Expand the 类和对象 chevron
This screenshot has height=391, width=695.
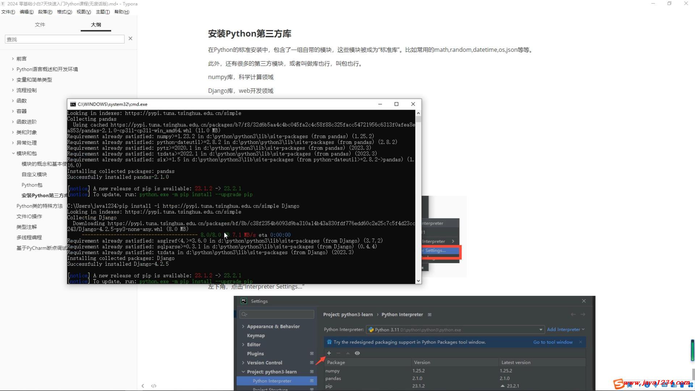13,132
